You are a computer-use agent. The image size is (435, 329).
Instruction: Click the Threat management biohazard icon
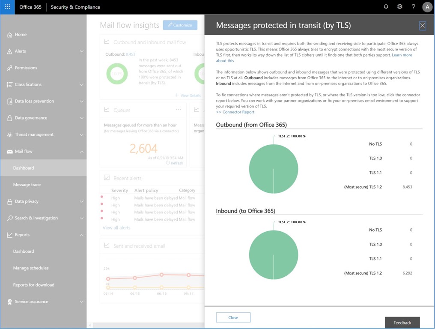pyautogui.click(x=10, y=135)
